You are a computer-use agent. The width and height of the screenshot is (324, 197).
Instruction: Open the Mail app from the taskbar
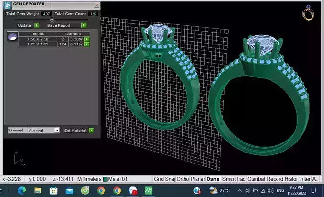tap(69, 191)
